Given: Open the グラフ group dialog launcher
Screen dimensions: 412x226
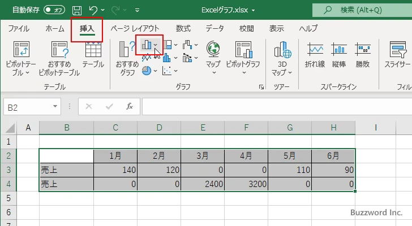Looking at the screenshot, I should [x=261, y=87].
